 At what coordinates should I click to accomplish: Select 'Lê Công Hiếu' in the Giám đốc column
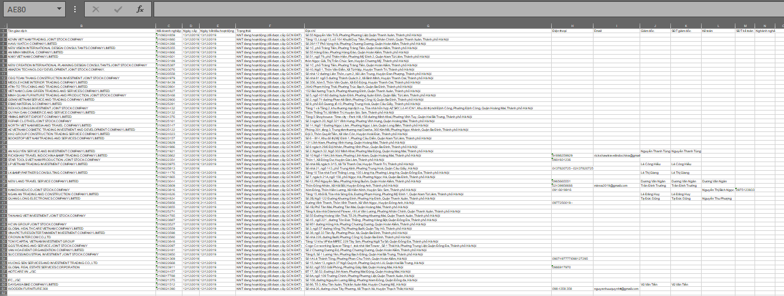pyautogui.click(x=655, y=165)
